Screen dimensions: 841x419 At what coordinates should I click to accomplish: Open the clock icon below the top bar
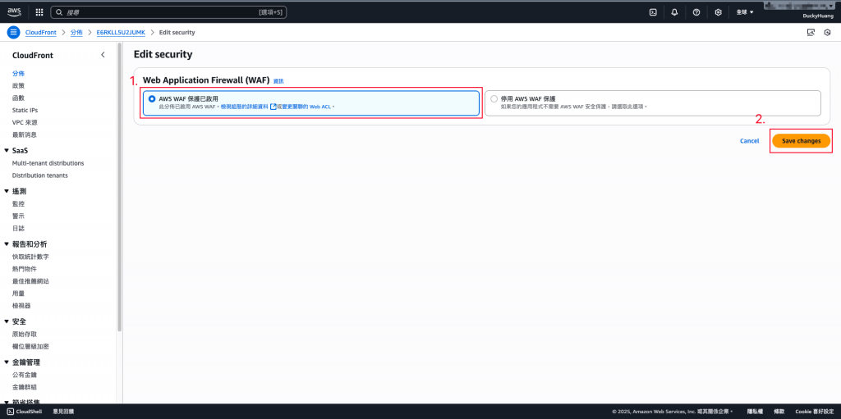pos(828,32)
